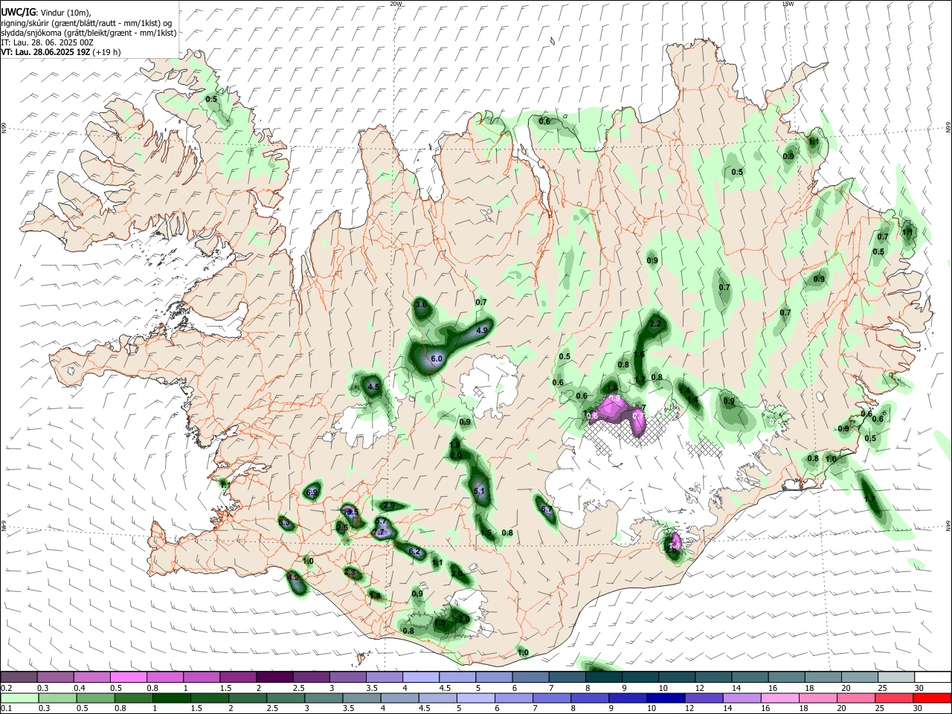952x714 pixels.
Task: Select the dark teal top-row swatch between 8 and 9
Action: [x=604, y=677]
